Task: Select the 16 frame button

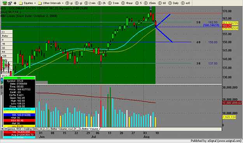Action: (7, 44)
